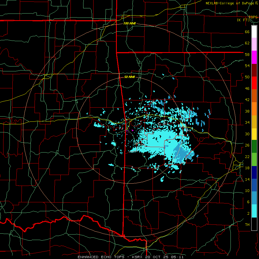Click the dark green swatch between 26 and 30
Image resolution: width=259 pixels, height=259 pixels.
pos(254,146)
